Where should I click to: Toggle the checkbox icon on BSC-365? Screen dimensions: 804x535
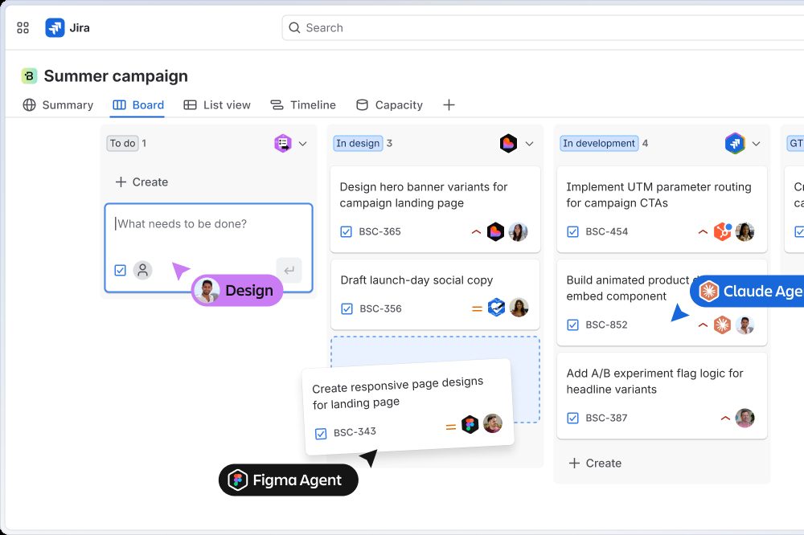[346, 232]
